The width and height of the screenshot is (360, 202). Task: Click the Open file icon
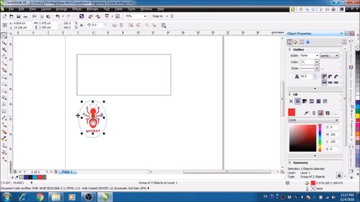point(11,16)
